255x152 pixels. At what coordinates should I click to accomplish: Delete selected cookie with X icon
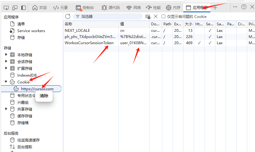click(x=156, y=16)
